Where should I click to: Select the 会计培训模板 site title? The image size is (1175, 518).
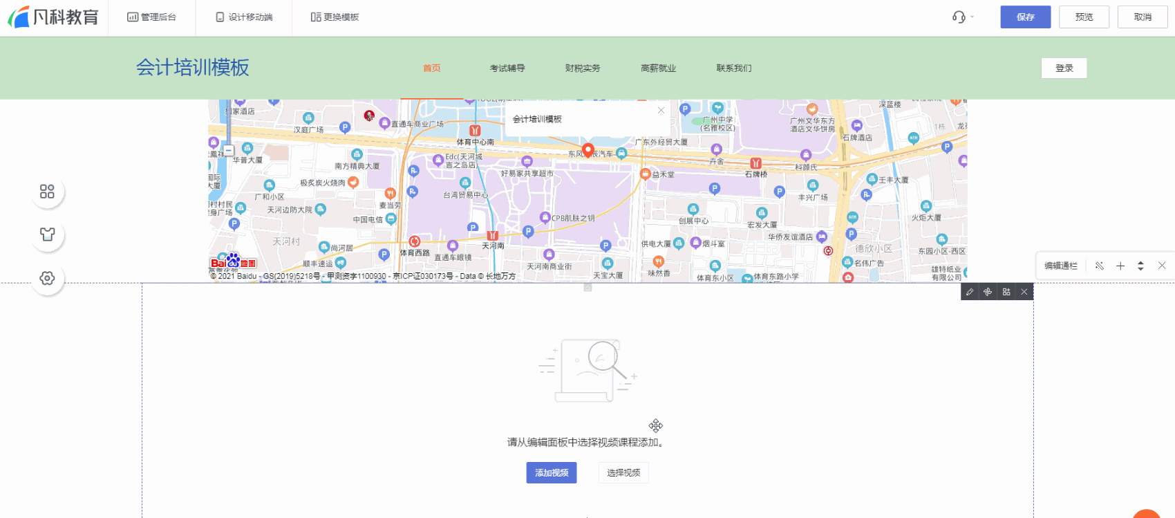click(x=193, y=67)
